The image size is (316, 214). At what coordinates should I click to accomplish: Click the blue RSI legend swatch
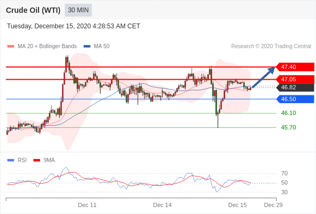(11, 160)
